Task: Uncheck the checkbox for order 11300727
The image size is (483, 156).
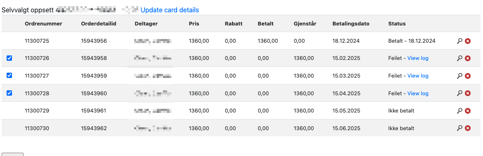Action: click(x=9, y=76)
